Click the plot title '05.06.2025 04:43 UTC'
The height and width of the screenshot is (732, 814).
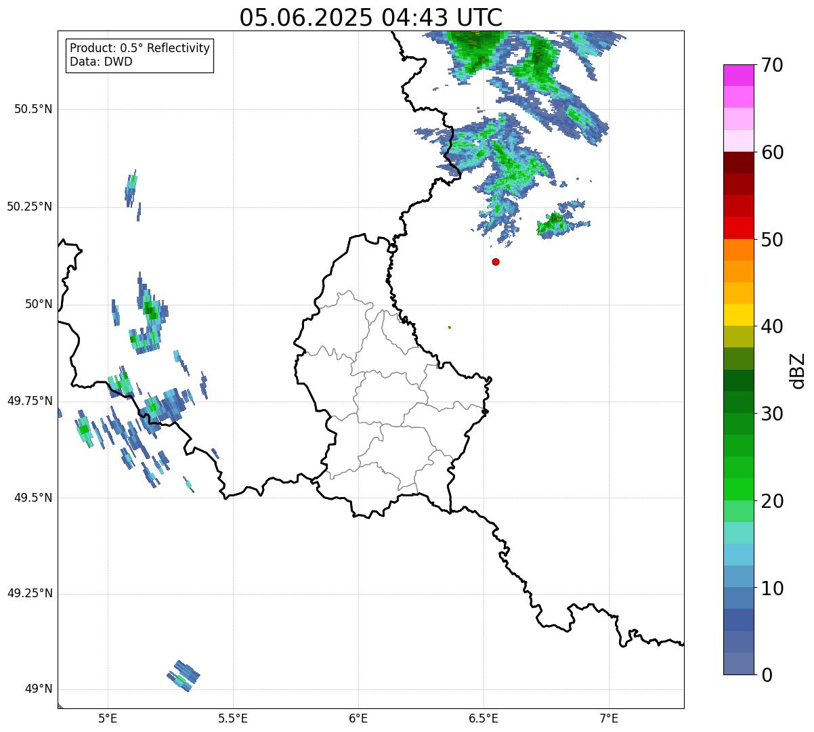tap(371, 17)
